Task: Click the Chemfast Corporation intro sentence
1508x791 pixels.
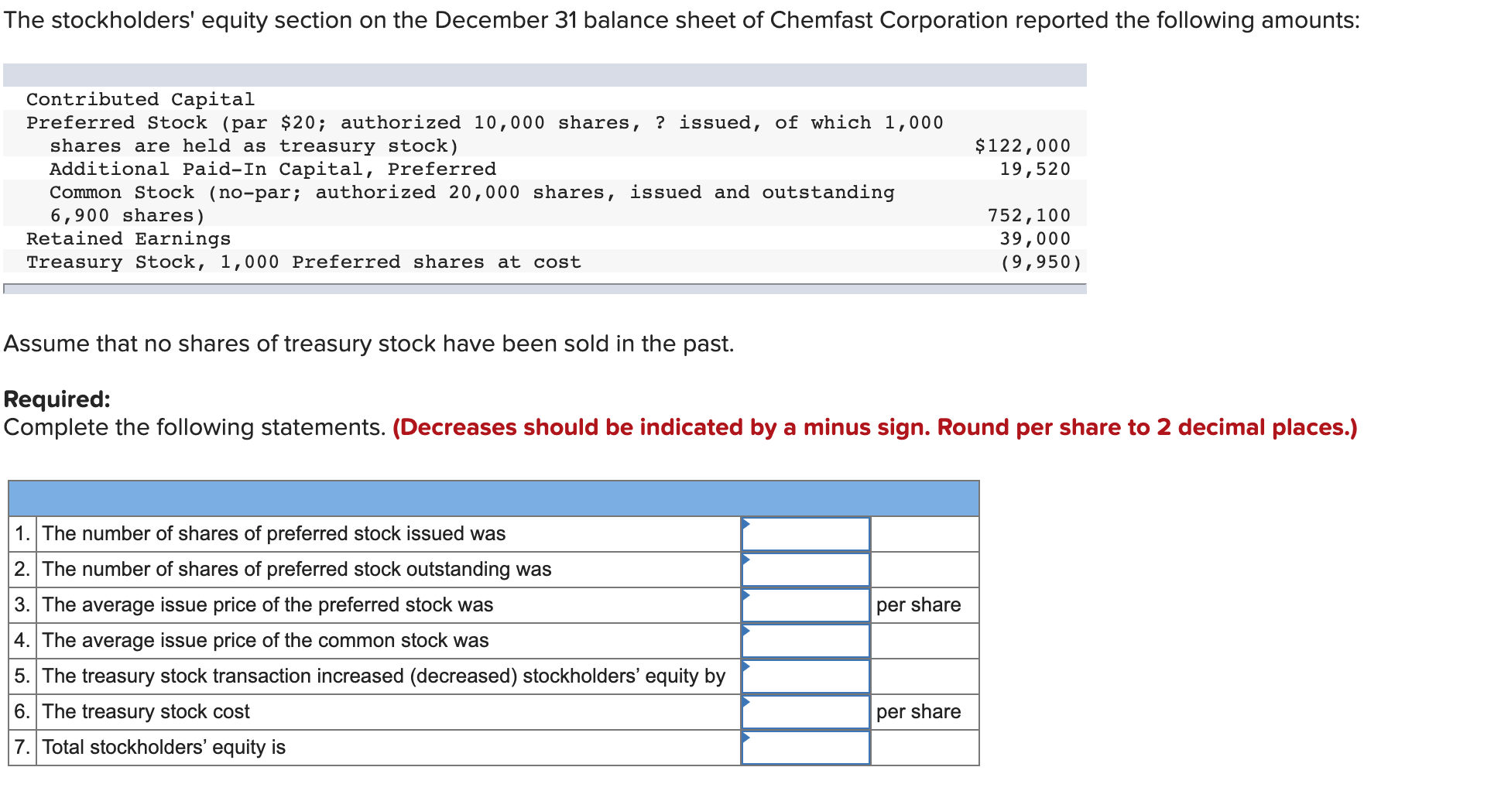Action: click(681, 20)
